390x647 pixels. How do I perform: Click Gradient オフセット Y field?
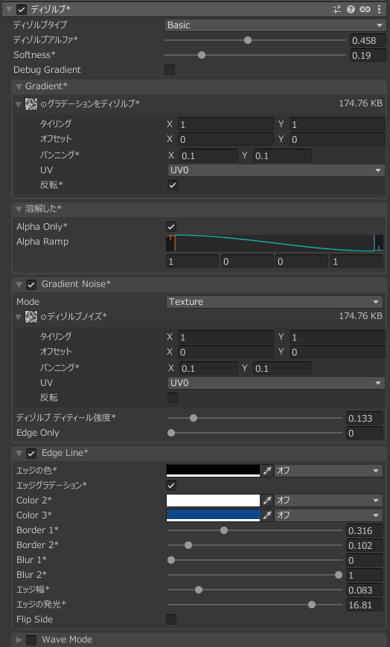pos(337,139)
